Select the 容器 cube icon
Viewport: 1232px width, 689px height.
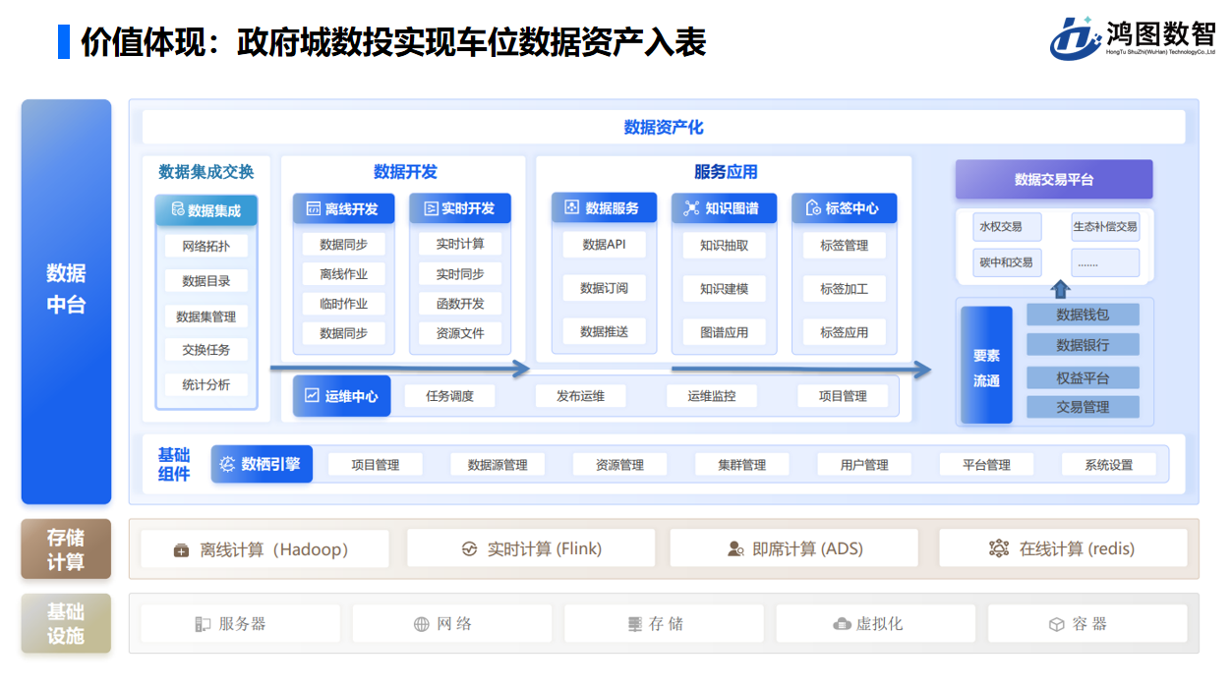[x=1056, y=624]
